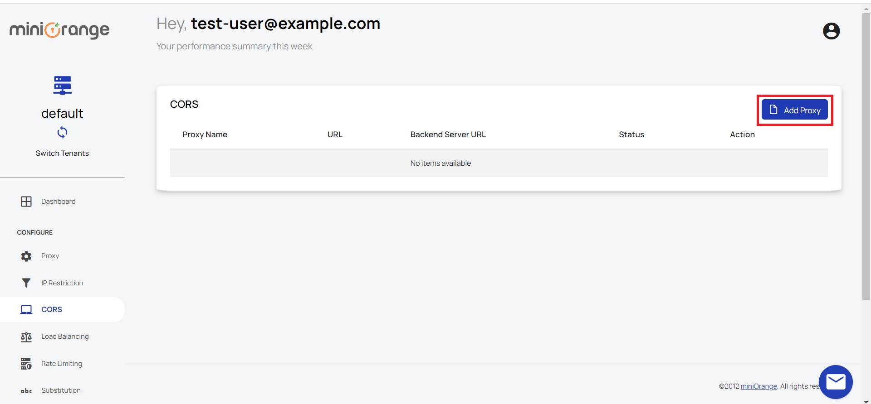
Task: Click the CORS laptop icon
Action: [x=26, y=310]
